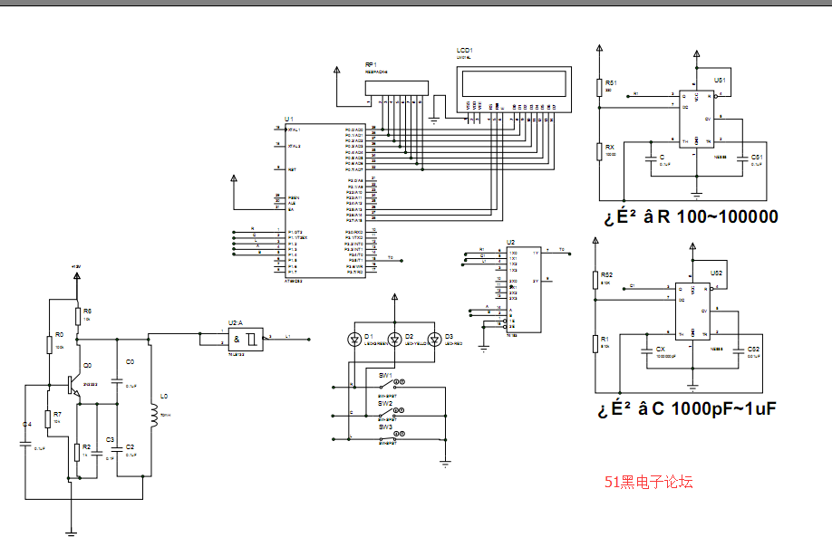Select resistor R51

click(x=600, y=88)
